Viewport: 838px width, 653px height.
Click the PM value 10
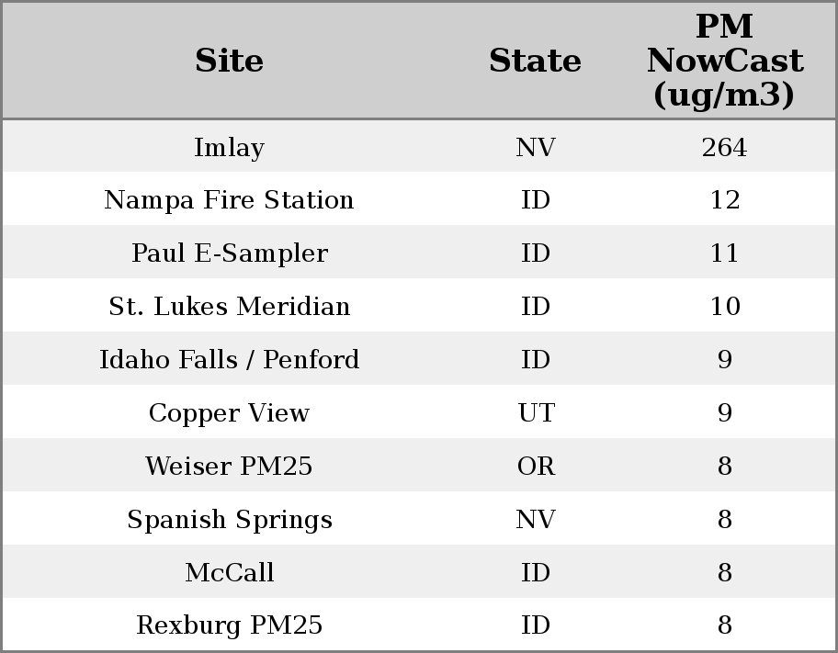point(724,307)
